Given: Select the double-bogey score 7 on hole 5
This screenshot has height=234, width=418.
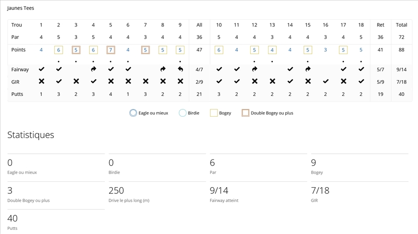Looking at the screenshot, I should [111, 50].
